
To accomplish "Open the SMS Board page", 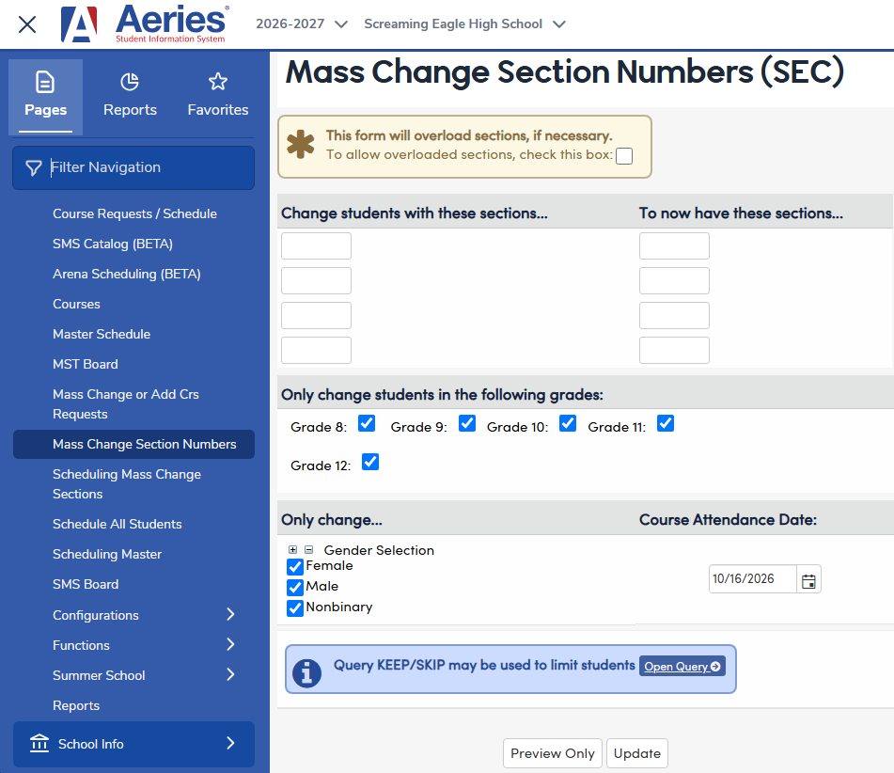I will click(86, 585).
